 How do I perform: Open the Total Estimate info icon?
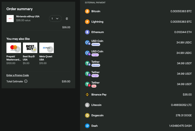[x=26, y=81]
